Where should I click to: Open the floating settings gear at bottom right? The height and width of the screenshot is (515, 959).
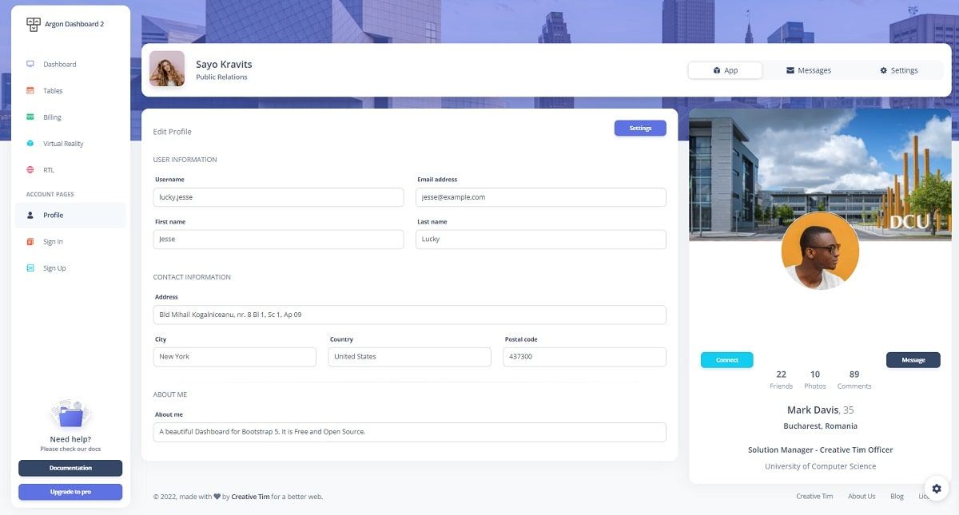click(x=936, y=488)
